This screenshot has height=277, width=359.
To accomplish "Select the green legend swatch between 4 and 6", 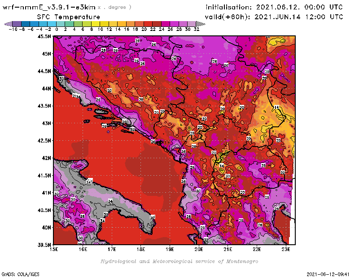I will (x=78, y=24).
